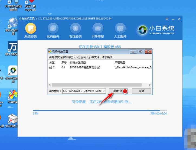Close the 小白装机工具 window
This screenshot has height=150, width=196.
(x=179, y=19)
